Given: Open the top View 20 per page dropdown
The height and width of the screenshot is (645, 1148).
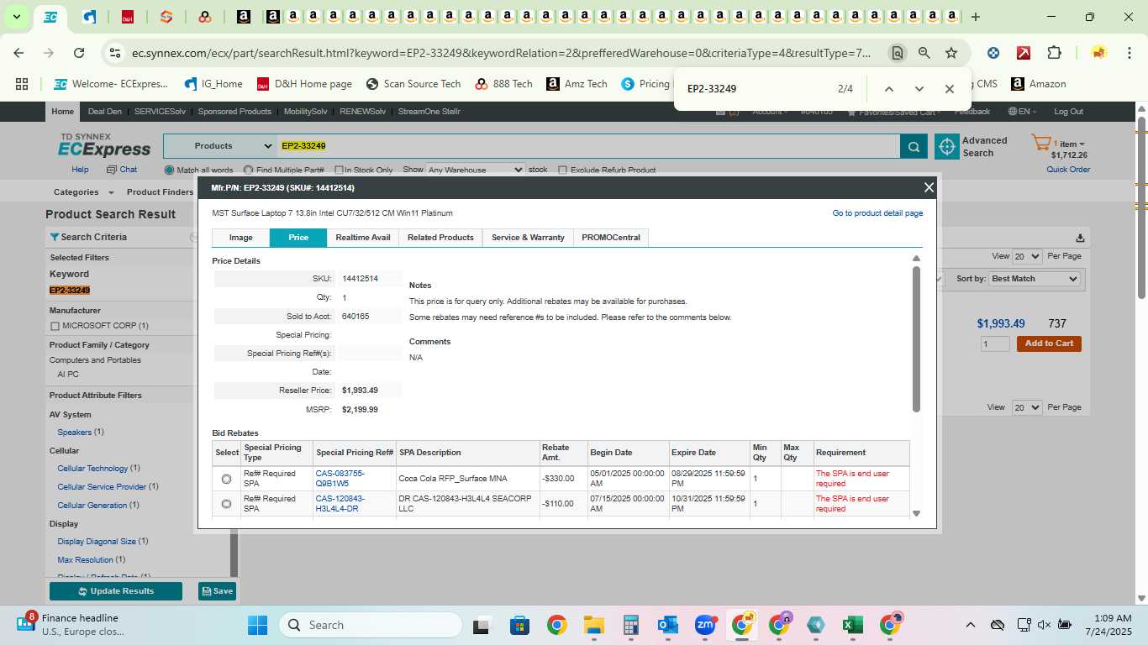Looking at the screenshot, I should tap(1027, 256).
